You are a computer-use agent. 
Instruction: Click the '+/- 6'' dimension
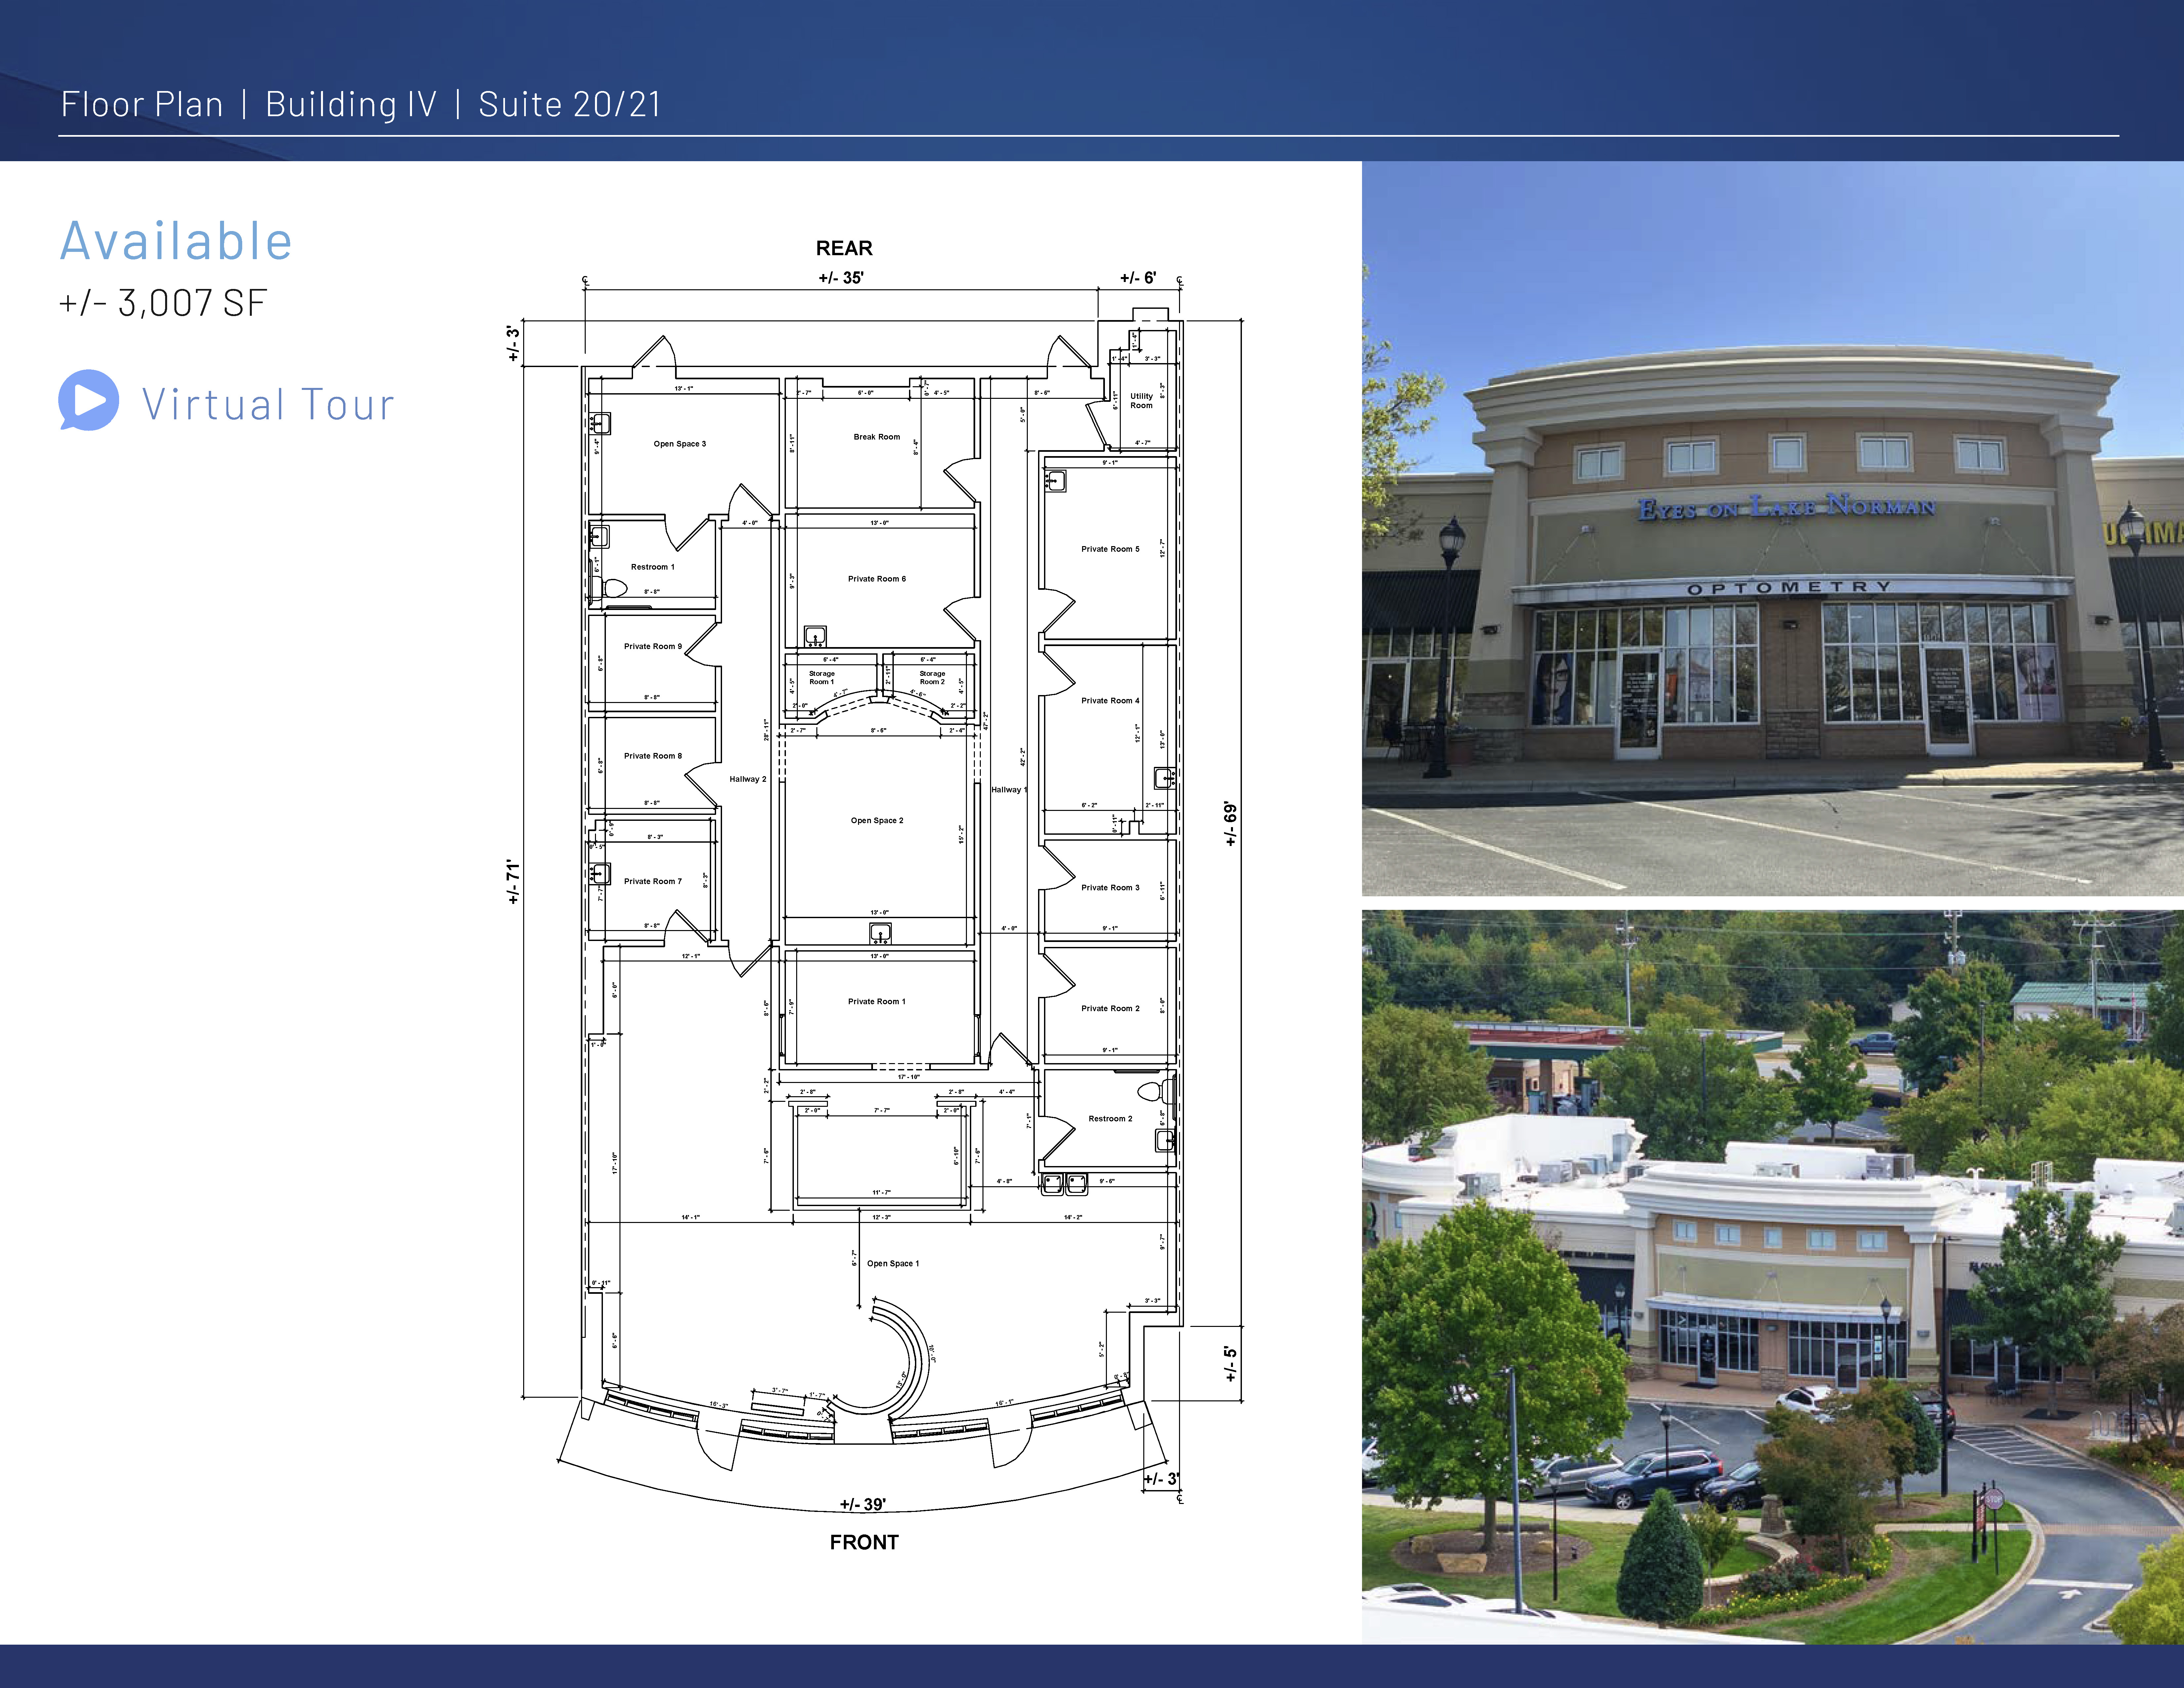pyautogui.click(x=1138, y=278)
